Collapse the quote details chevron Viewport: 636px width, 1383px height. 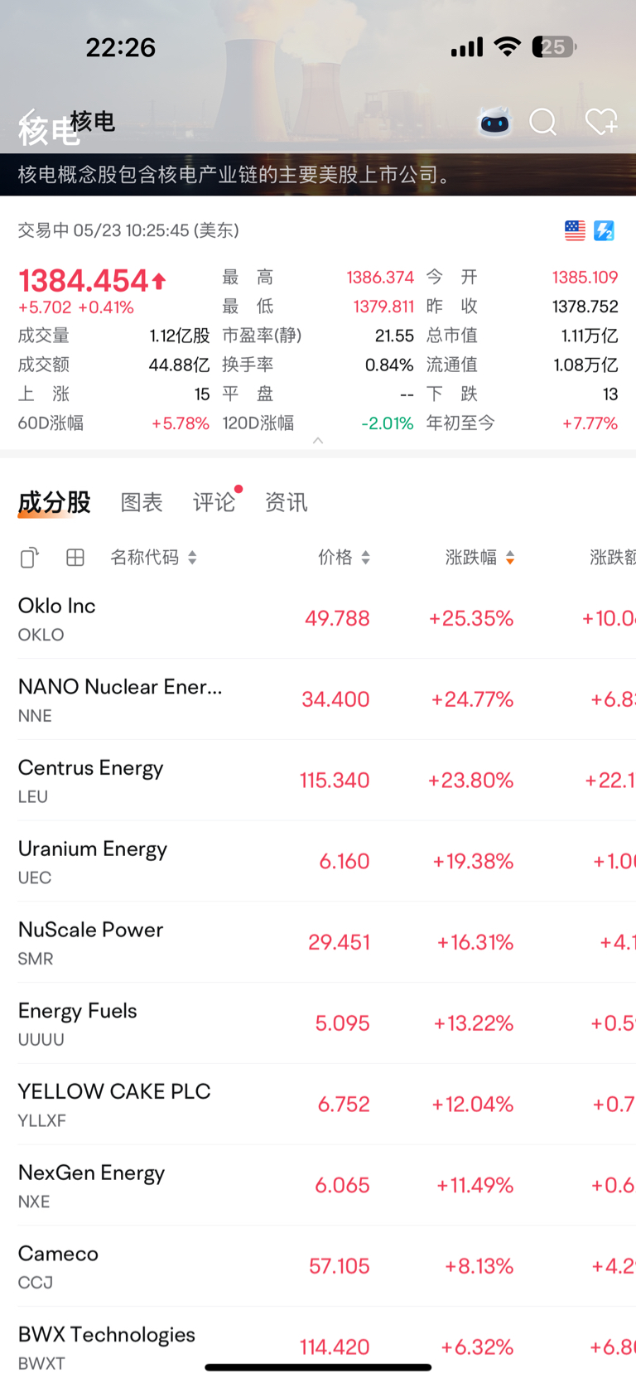tap(318, 441)
